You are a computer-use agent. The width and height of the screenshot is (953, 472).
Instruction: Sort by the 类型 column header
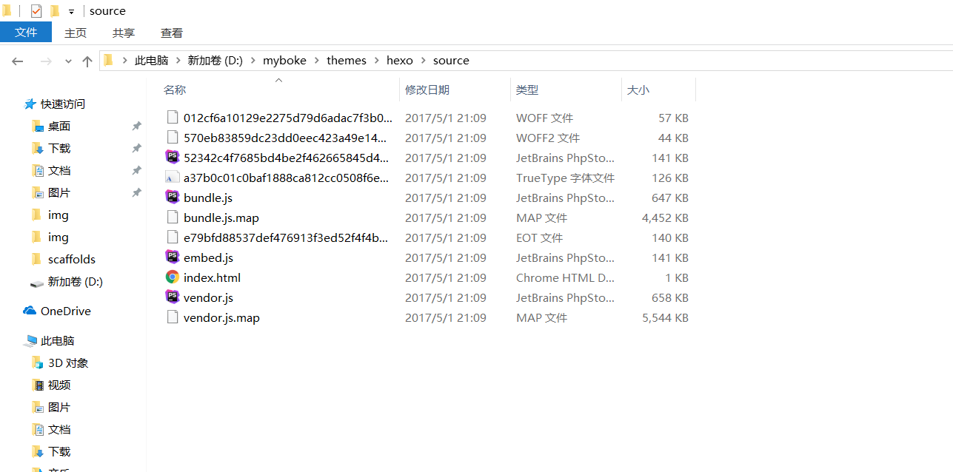(527, 90)
